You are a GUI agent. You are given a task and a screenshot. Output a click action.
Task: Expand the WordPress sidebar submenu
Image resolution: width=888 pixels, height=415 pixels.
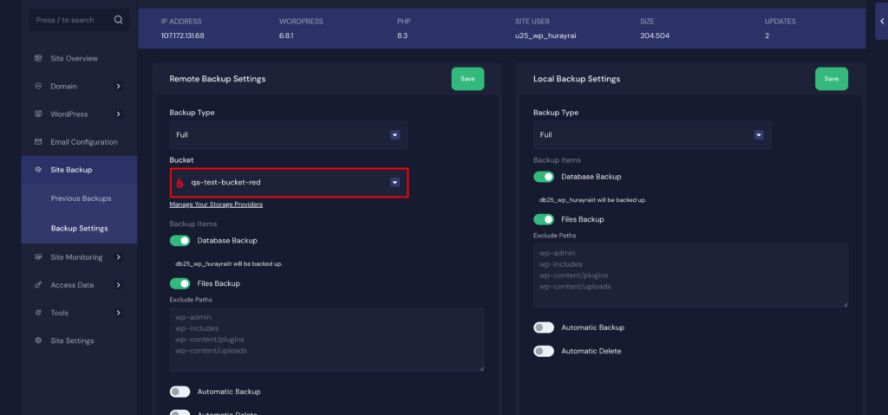pyautogui.click(x=118, y=113)
